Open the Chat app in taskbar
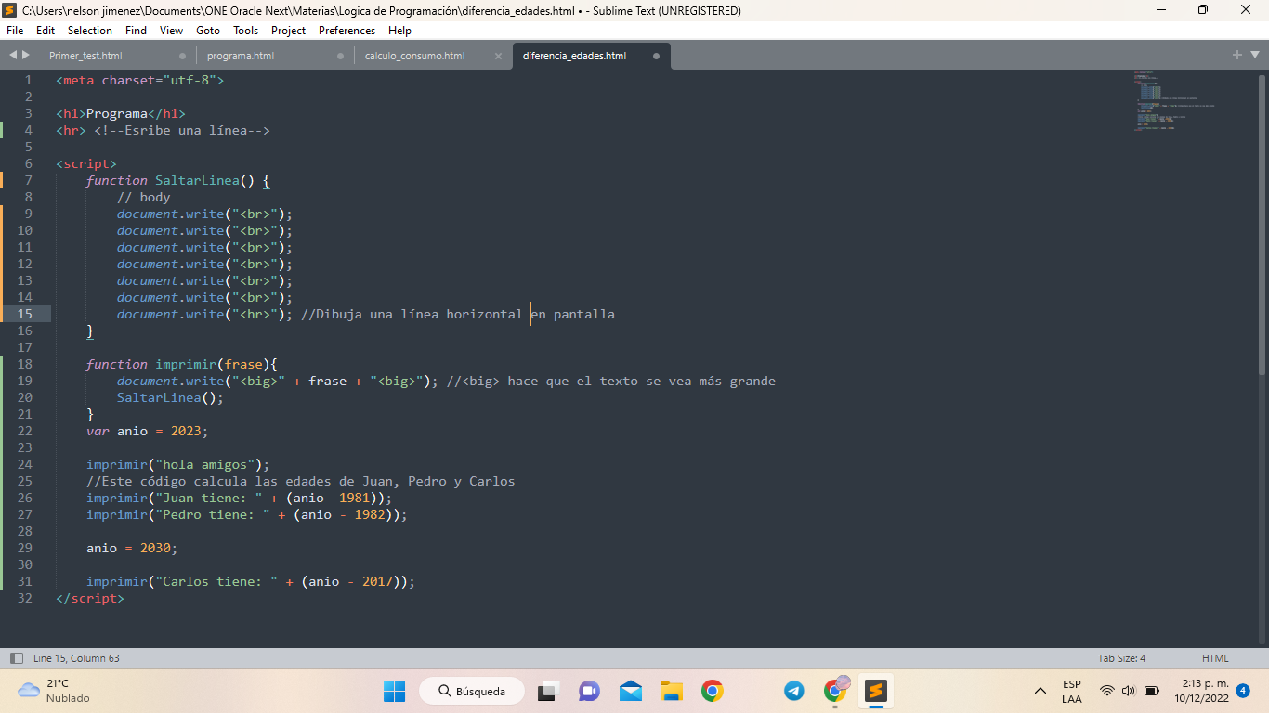 (x=589, y=691)
